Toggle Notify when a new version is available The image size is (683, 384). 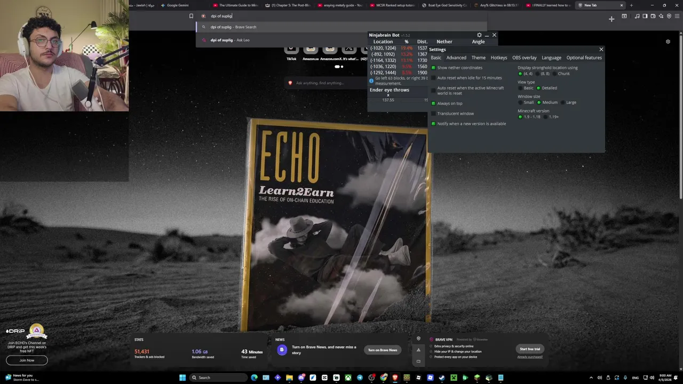point(433,124)
